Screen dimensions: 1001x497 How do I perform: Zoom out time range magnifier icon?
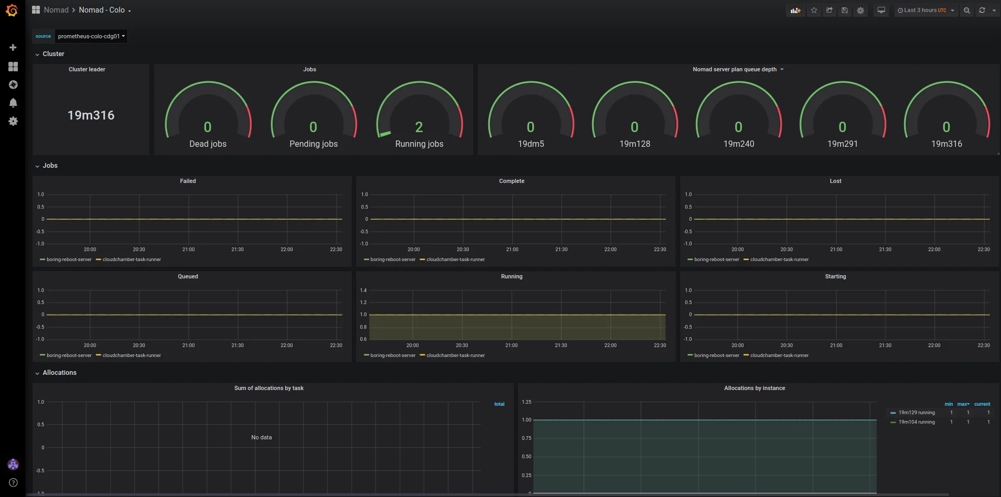[x=966, y=10]
